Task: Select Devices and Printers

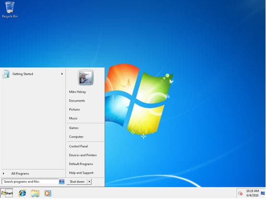Action: 83,155
